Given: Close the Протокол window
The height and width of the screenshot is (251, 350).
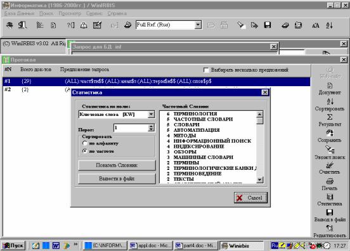Looking at the screenshot, I should [344, 60].
